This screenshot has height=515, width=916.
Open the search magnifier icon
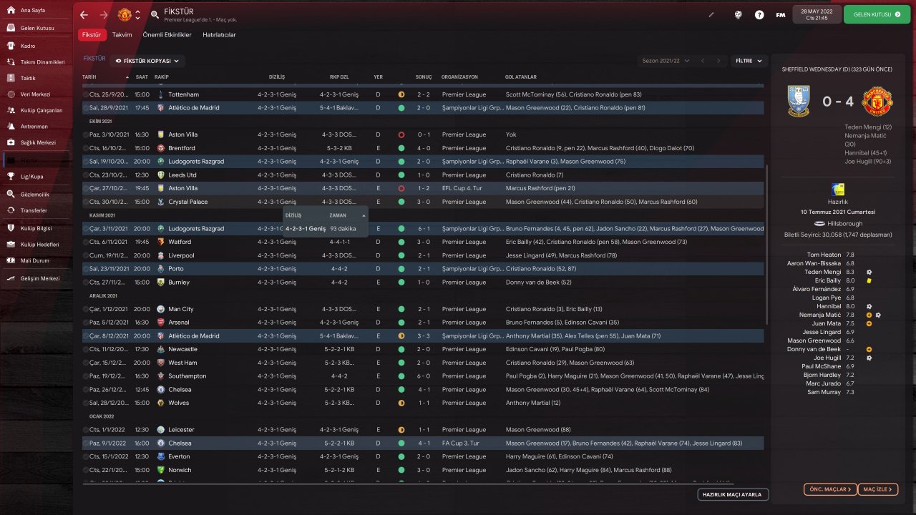(x=155, y=14)
